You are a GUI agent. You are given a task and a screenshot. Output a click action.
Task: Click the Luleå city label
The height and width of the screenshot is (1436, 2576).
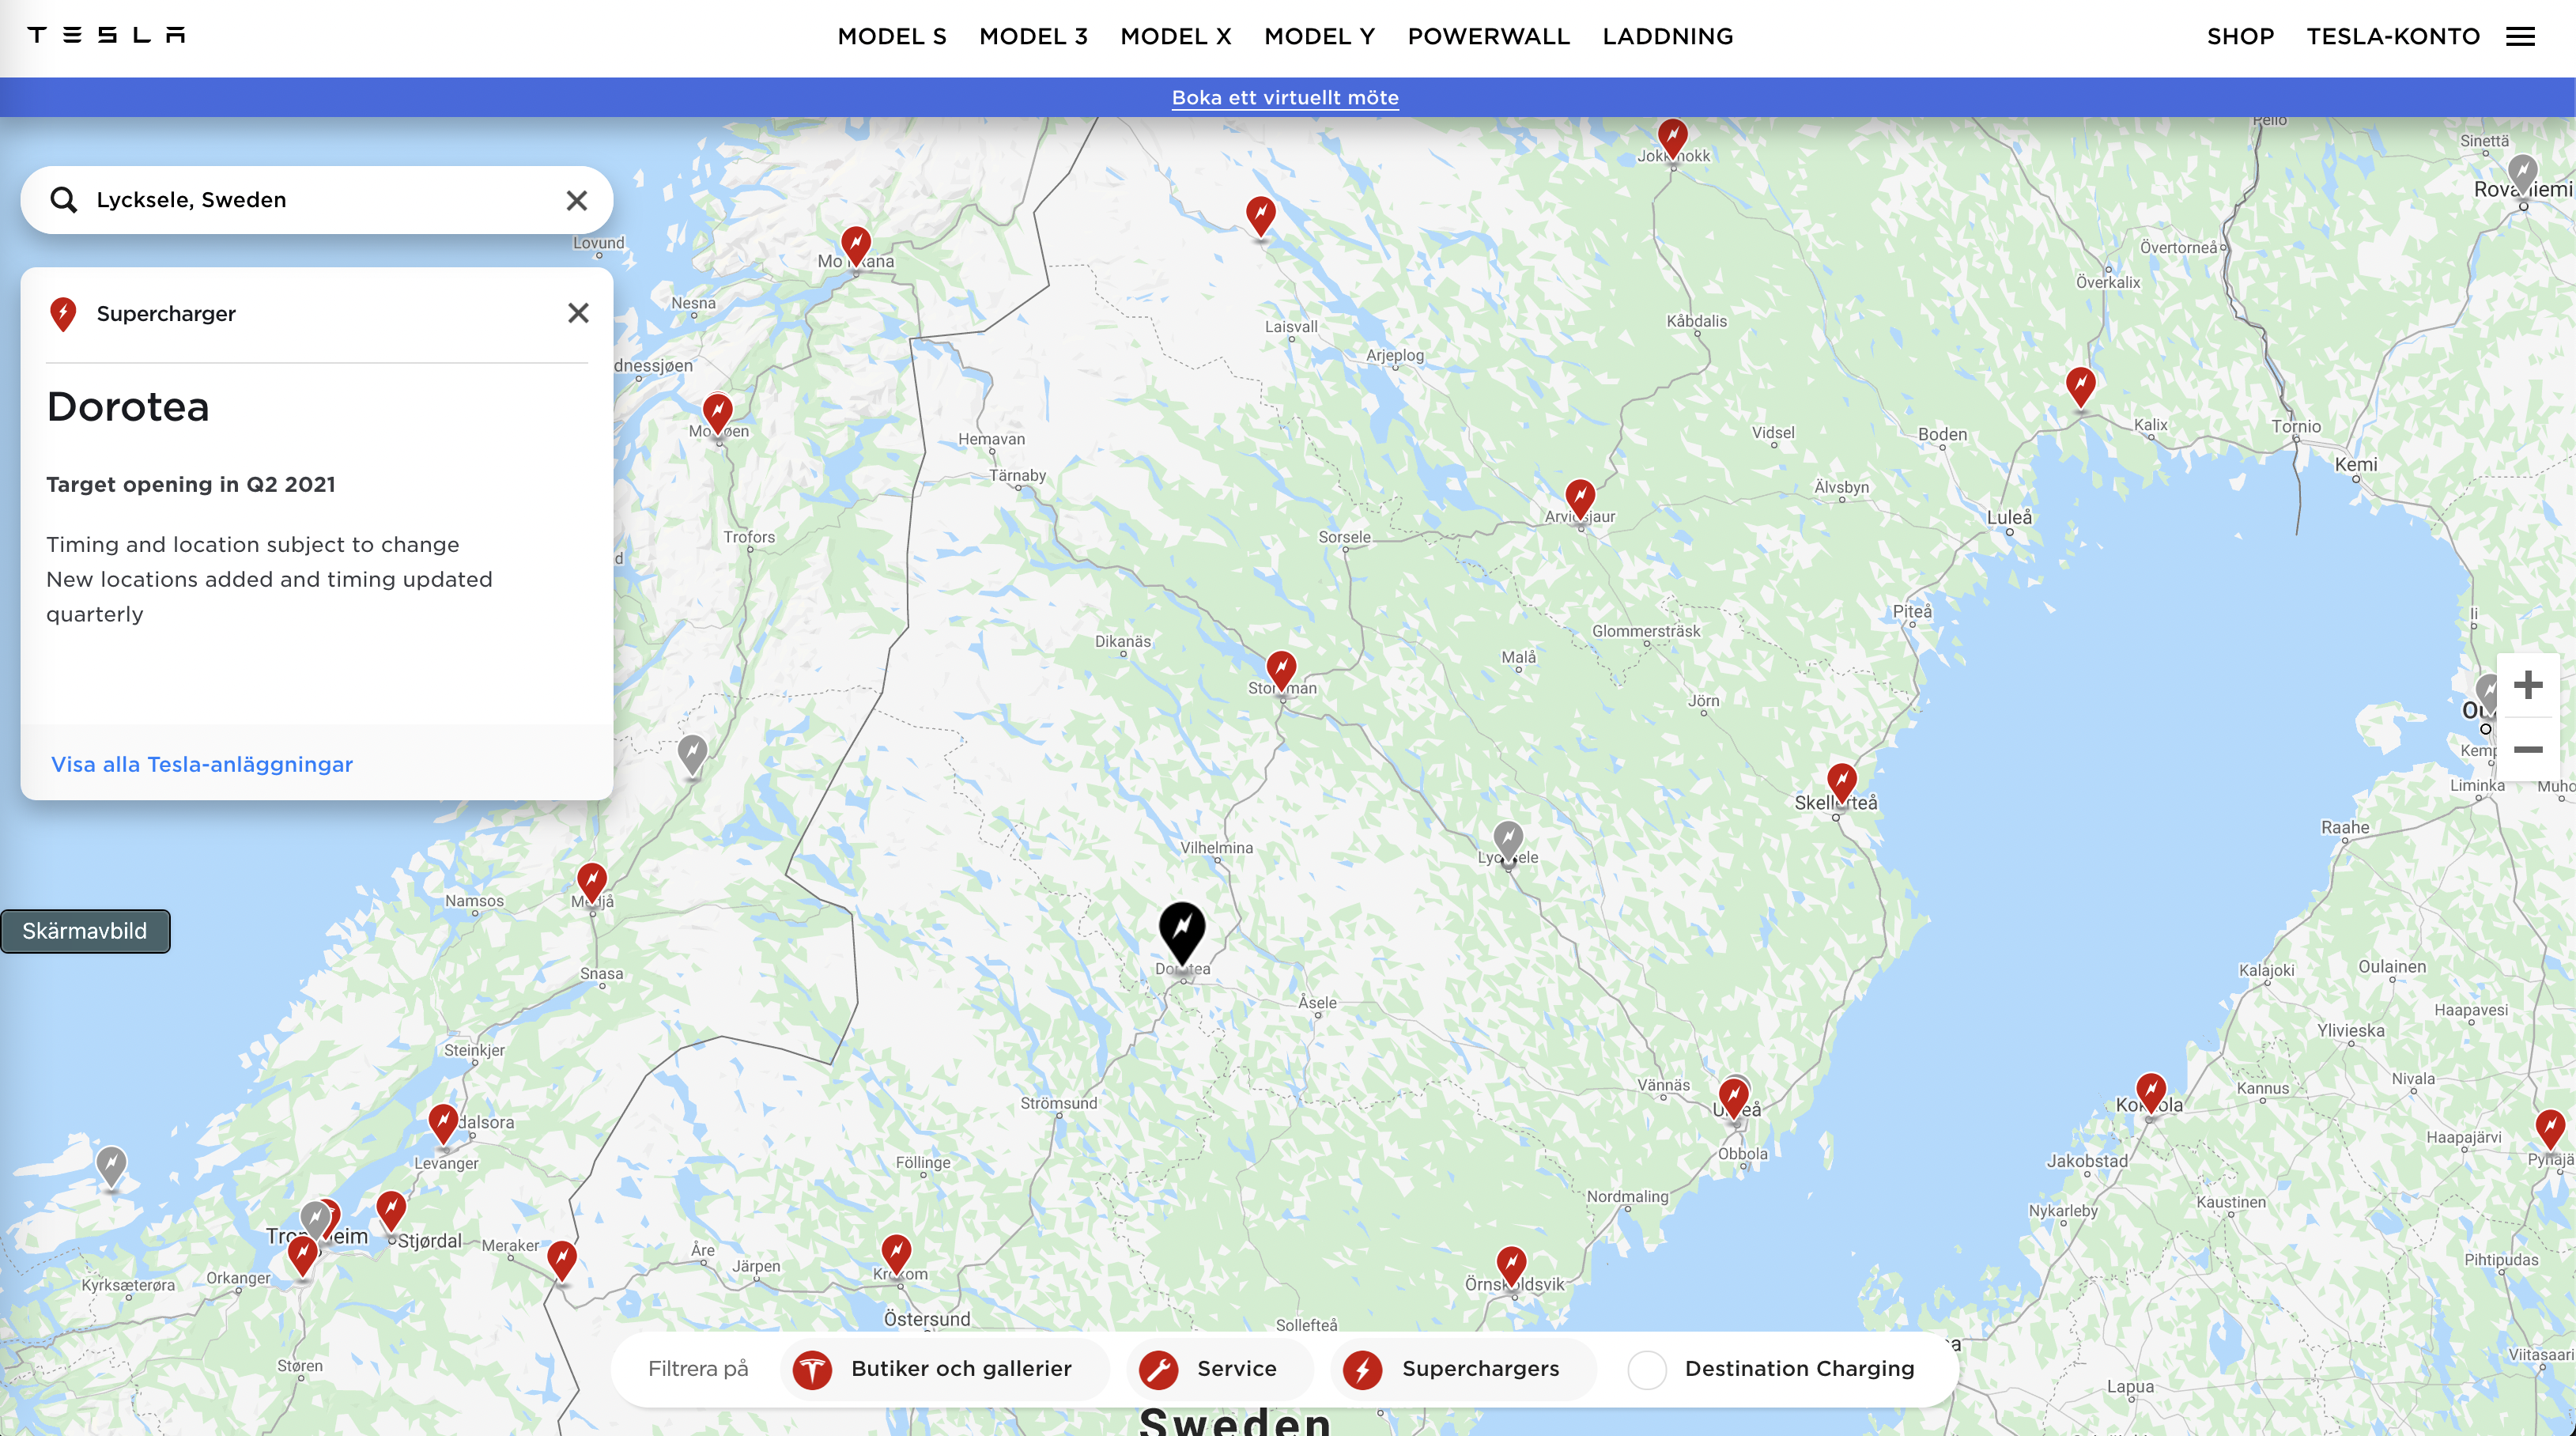point(2009,517)
